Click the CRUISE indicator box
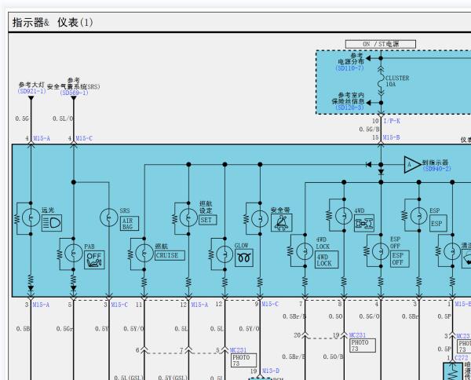 [x=170, y=255]
